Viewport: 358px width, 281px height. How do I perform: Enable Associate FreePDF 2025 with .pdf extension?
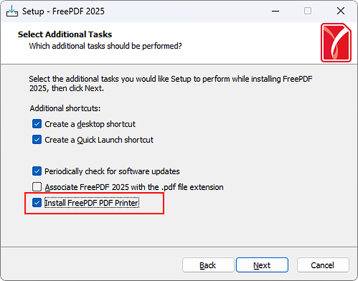click(37, 187)
